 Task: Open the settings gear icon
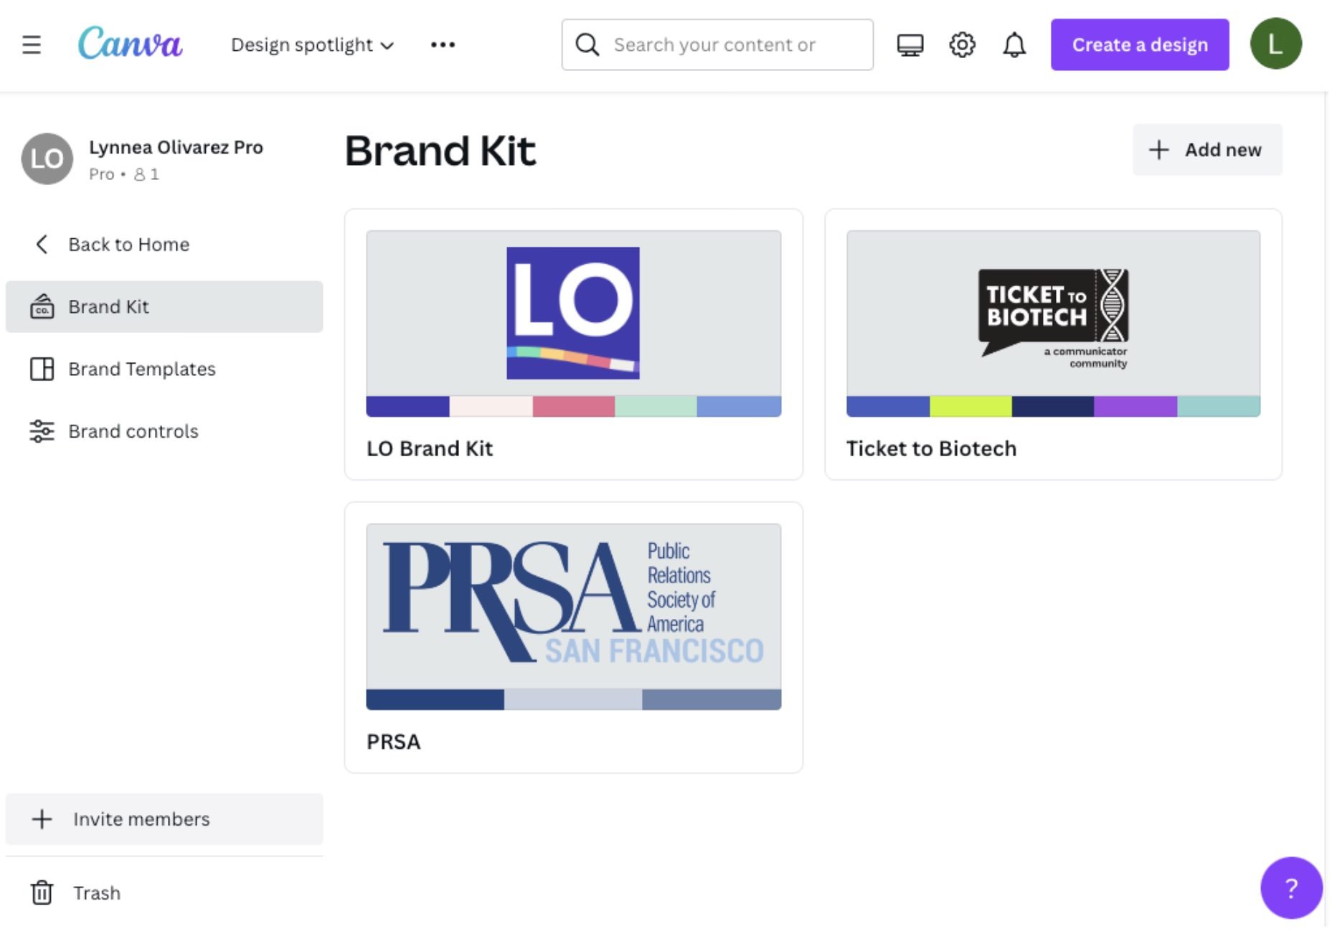[962, 45]
